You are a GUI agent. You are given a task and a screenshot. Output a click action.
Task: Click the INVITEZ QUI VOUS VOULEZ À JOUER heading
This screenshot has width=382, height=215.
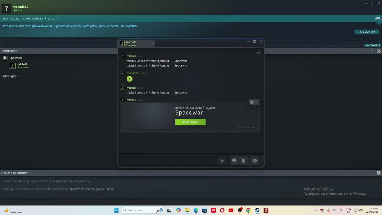(30, 19)
